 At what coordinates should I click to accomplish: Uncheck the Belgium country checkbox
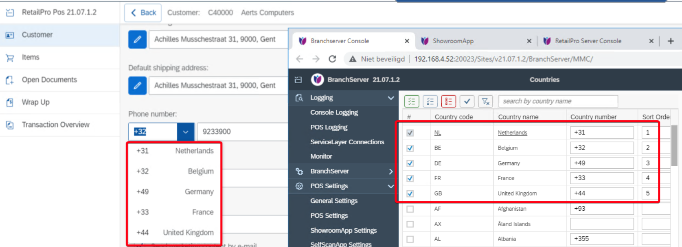[x=410, y=148]
